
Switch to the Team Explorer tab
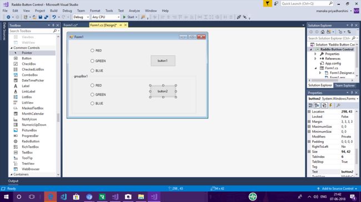point(345,85)
